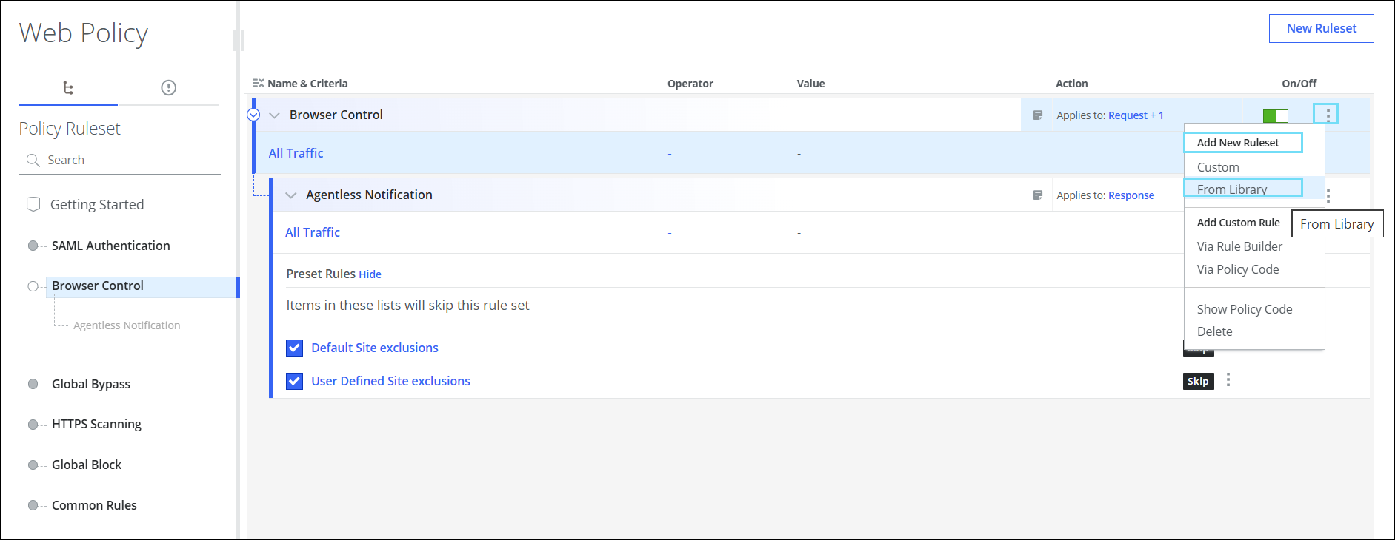Open the policy tree view tab icon
This screenshot has height=540, width=1395.
pos(68,88)
